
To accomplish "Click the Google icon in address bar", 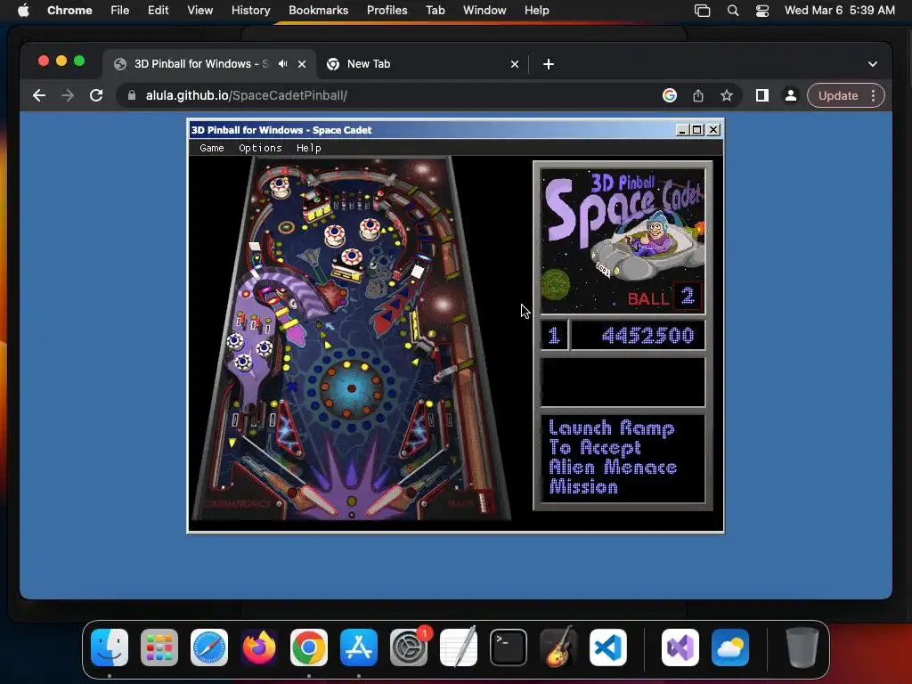I will tap(670, 95).
